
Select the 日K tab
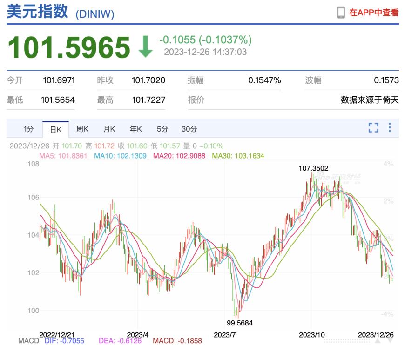56,129
